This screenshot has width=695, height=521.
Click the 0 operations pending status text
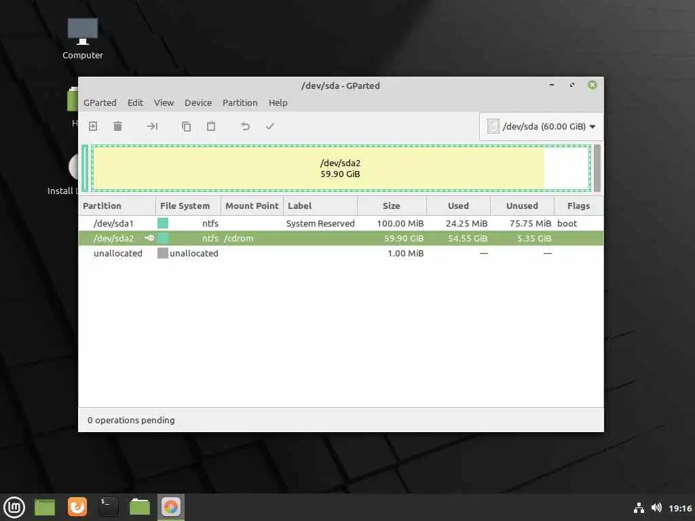(x=131, y=420)
